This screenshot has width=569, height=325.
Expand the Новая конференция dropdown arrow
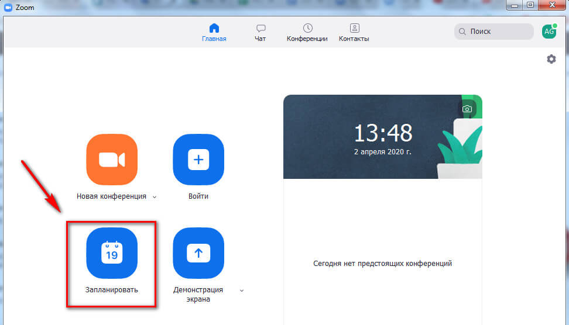pyautogui.click(x=155, y=197)
